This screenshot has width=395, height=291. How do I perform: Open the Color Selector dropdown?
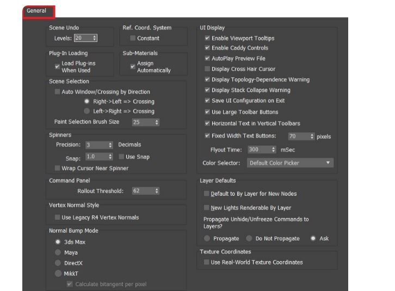290,163
